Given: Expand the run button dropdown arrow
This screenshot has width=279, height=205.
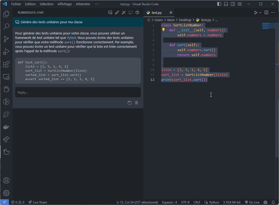Looking at the screenshot, I should (x=260, y=13).
